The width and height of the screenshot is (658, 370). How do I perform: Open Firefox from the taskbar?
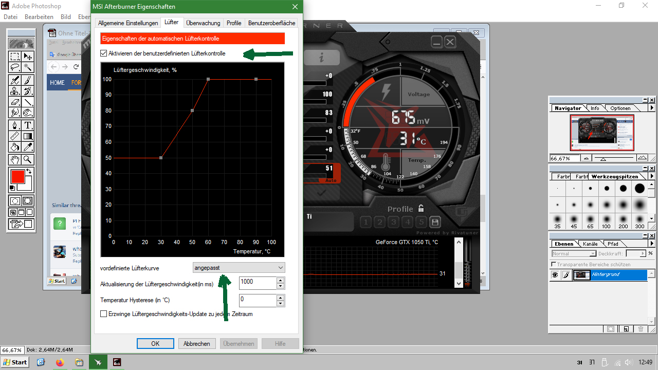pyautogui.click(x=60, y=362)
